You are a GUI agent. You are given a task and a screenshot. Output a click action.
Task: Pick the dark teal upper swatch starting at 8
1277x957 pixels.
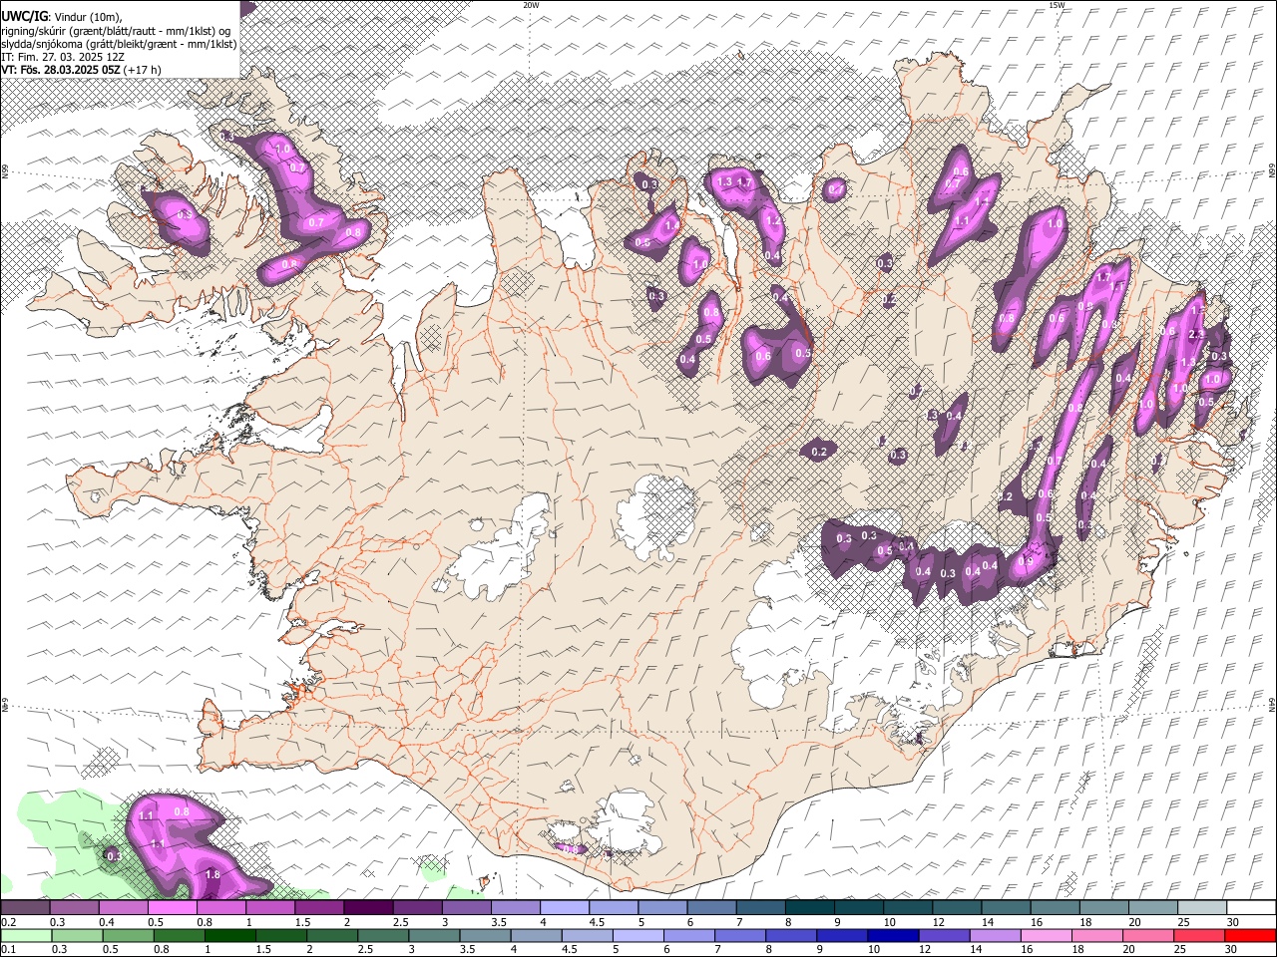(x=808, y=908)
